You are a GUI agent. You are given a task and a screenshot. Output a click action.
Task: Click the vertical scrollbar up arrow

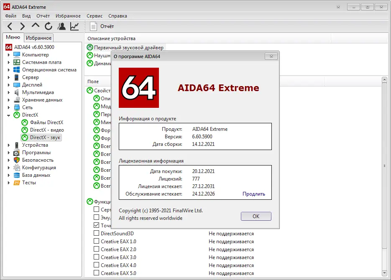point(384,80)
